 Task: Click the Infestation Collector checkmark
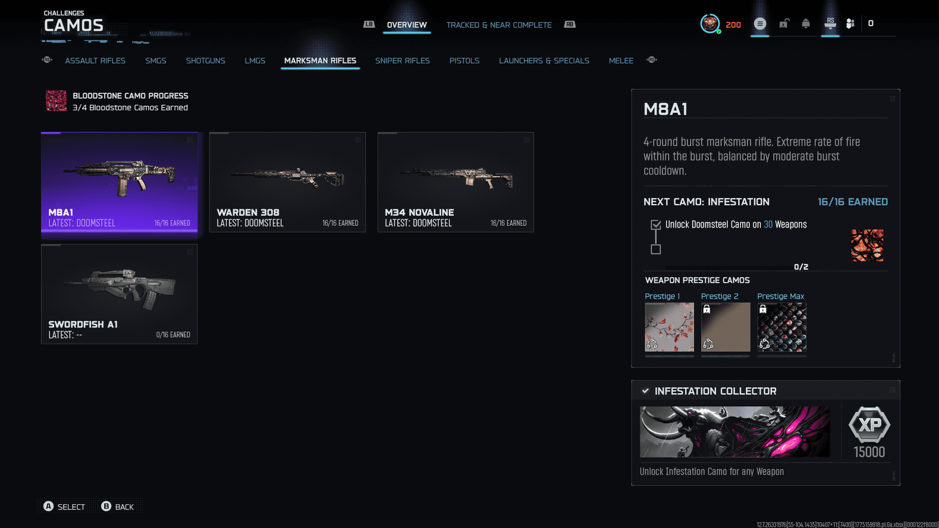coord(646,391)
